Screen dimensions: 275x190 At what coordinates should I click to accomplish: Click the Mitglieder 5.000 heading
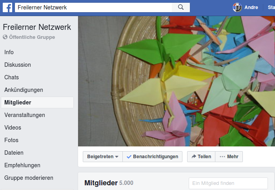[x=109, y=183]
